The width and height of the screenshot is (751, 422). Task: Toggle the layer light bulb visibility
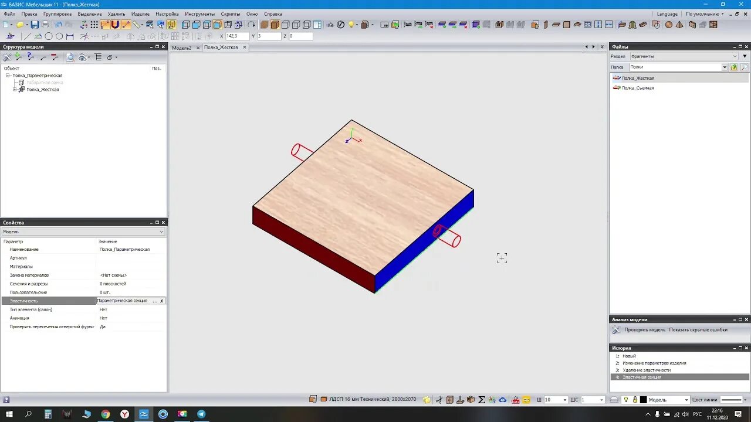click(627, 400)
